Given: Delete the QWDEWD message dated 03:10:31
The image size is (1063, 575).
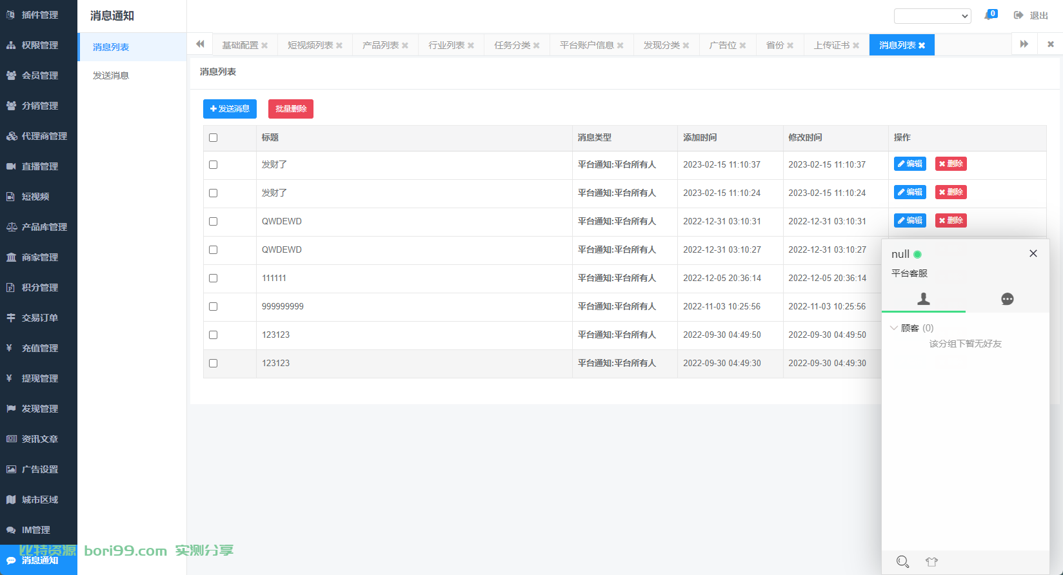Looking at the screenshot, I should click(951, 220).
